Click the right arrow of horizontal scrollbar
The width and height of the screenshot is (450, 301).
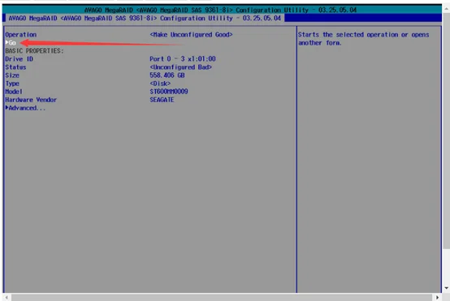437,297
